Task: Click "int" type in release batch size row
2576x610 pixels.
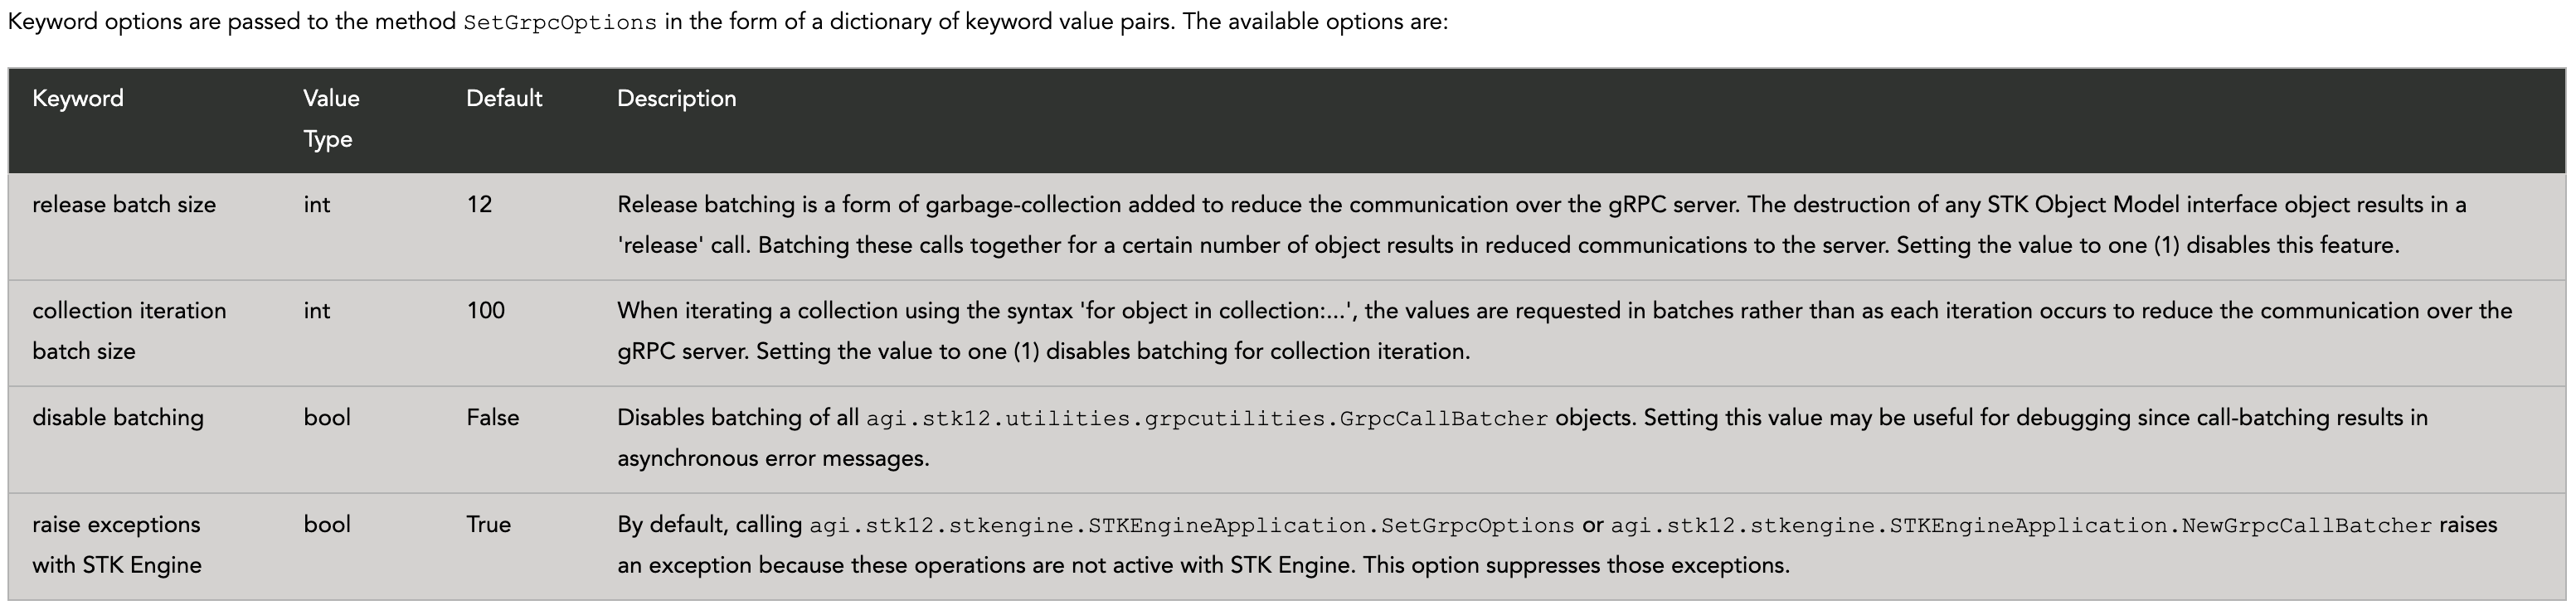Action: click(x=316, y=205)
